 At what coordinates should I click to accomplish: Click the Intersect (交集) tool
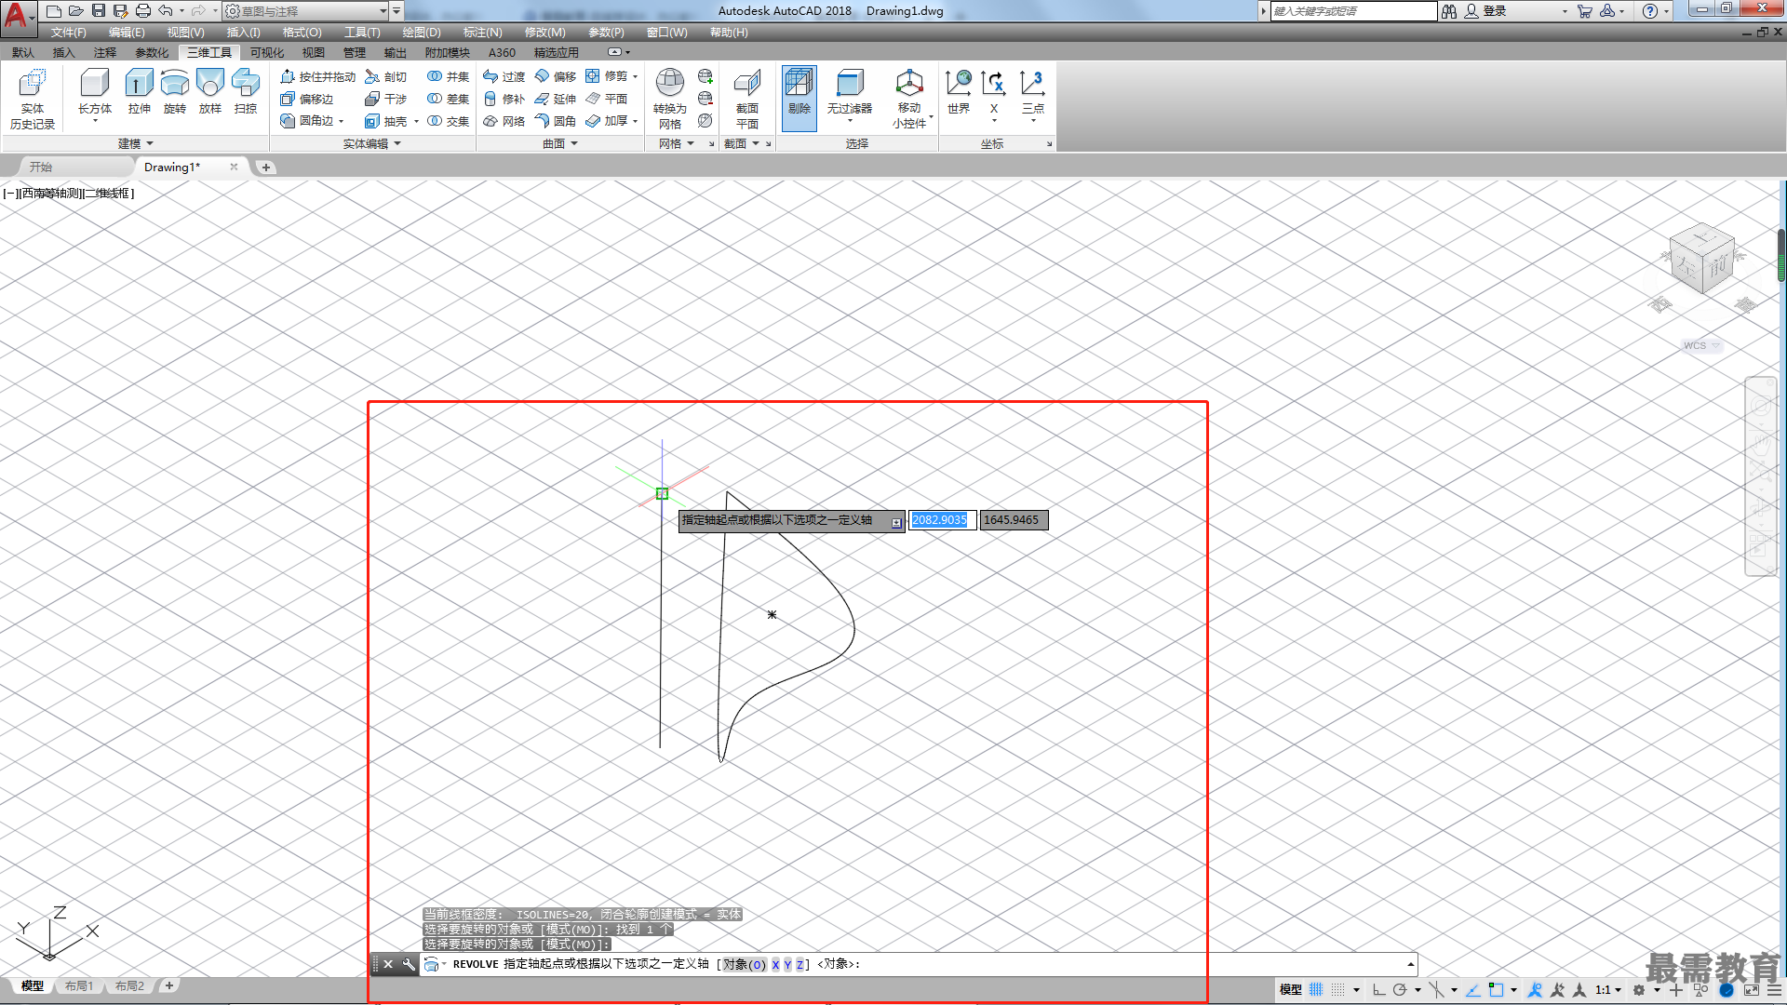click(448, 121)
